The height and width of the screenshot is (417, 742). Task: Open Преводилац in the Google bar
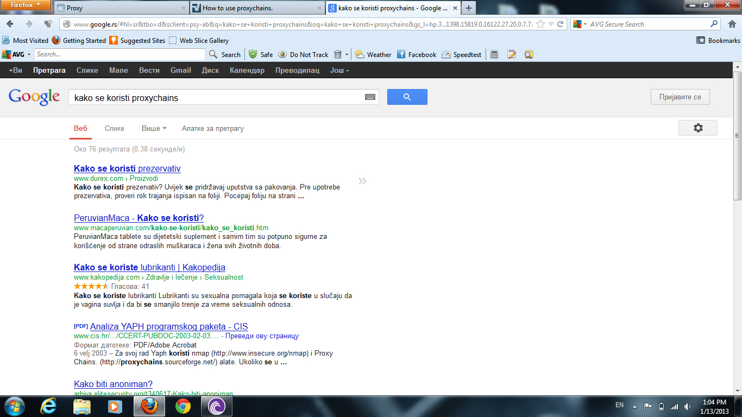coord(297,71)
